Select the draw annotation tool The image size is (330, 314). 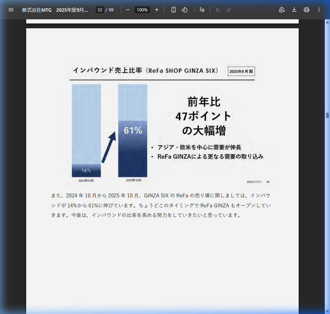[202, 10]
